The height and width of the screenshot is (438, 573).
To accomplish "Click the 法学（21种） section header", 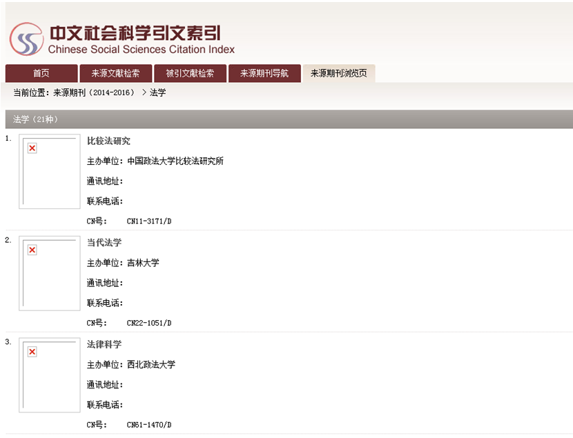I will point(36,119).
